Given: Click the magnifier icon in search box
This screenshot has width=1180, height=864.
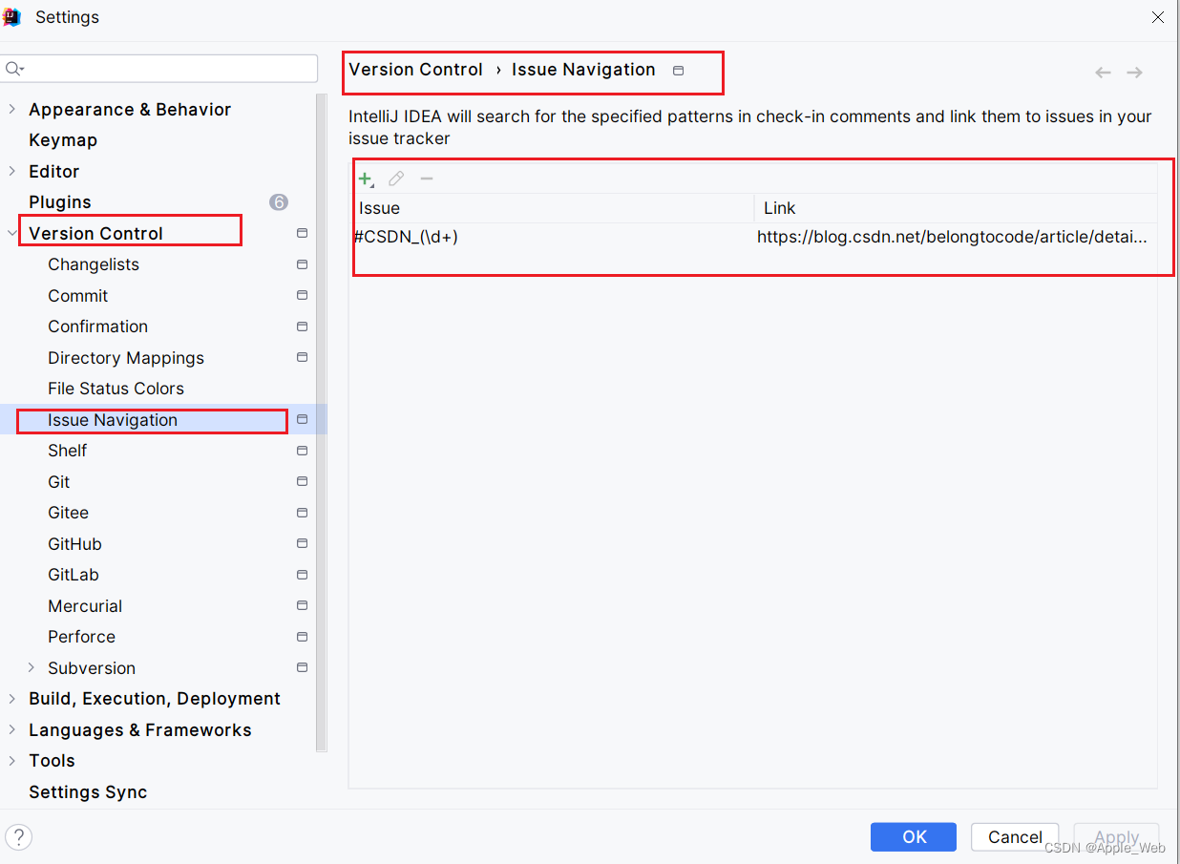Looking at the screenshot, I should click(x=14, y=69).
